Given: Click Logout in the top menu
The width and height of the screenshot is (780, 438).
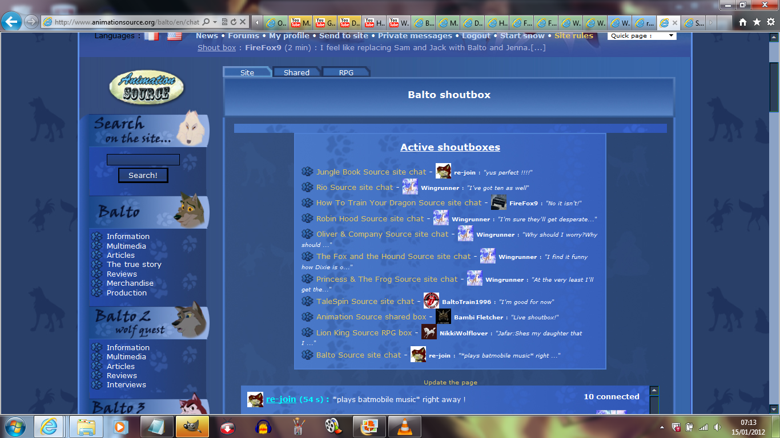Looking at the screenshot, I should click(476, 35).
